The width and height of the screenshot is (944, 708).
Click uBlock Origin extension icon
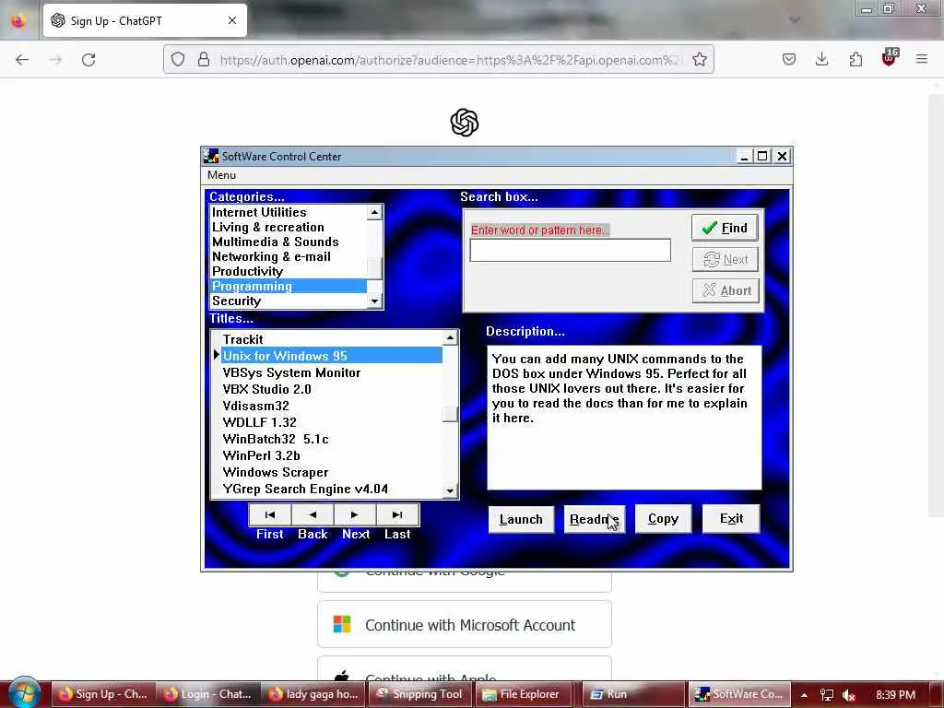click(890, 58)
